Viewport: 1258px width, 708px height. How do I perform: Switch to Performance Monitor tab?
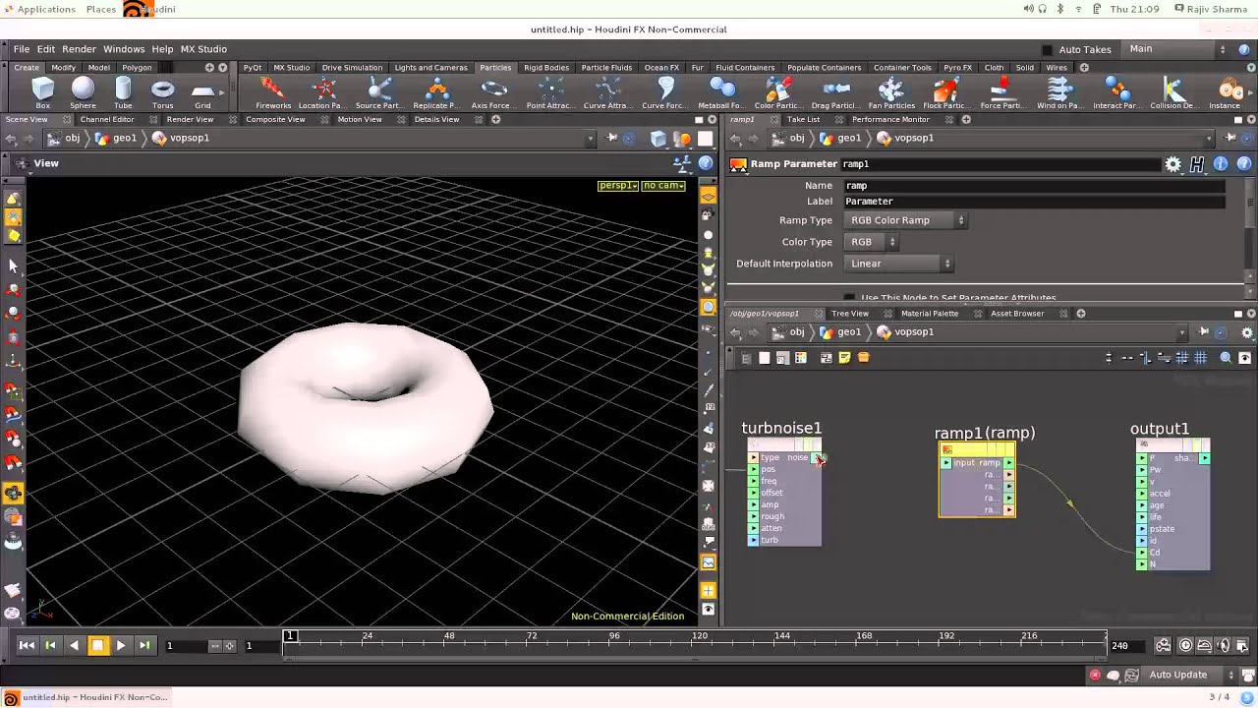pos(890,119)
